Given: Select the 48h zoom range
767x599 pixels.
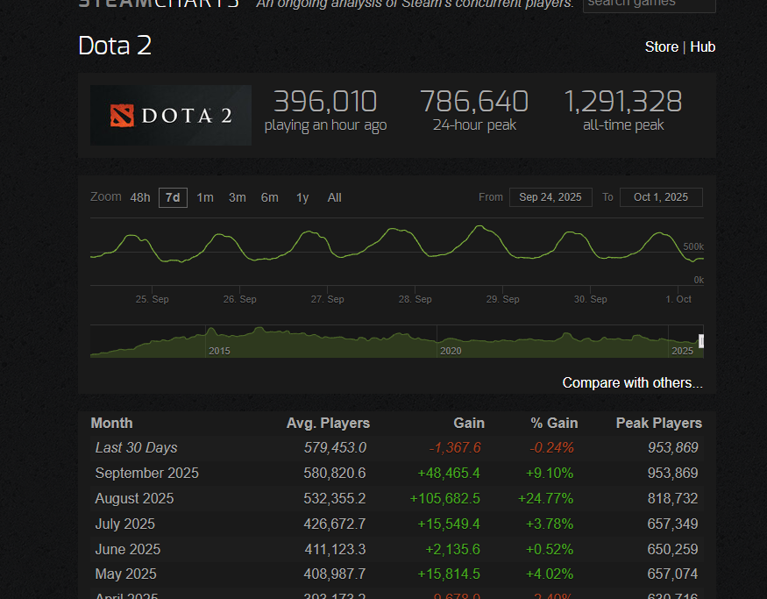Looking at the screenshot, I should point(140,197).
